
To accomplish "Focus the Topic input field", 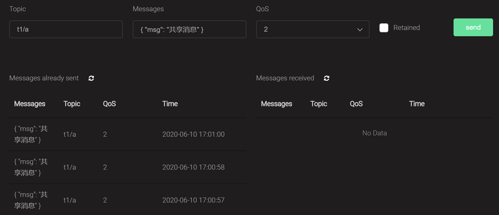I will coord(66,29).
